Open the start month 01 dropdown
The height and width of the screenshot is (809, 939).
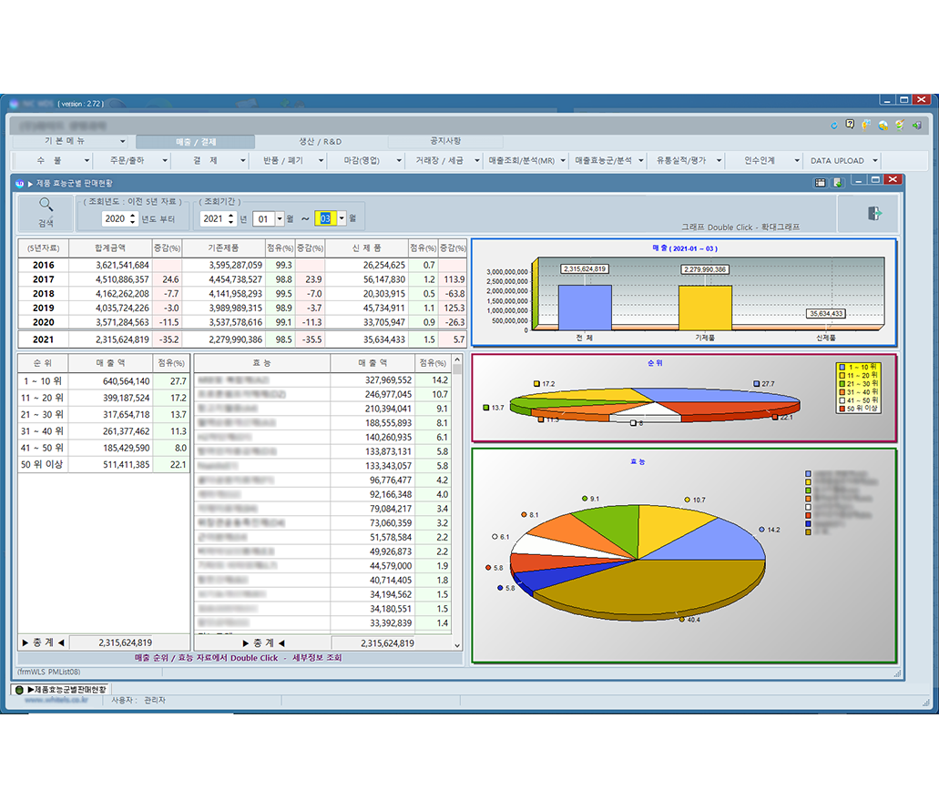coord(280,218)
